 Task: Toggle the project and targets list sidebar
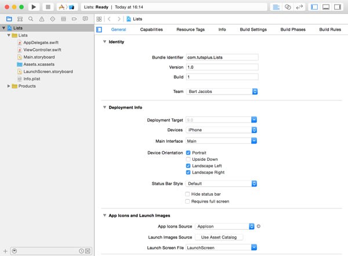[99, 30]
